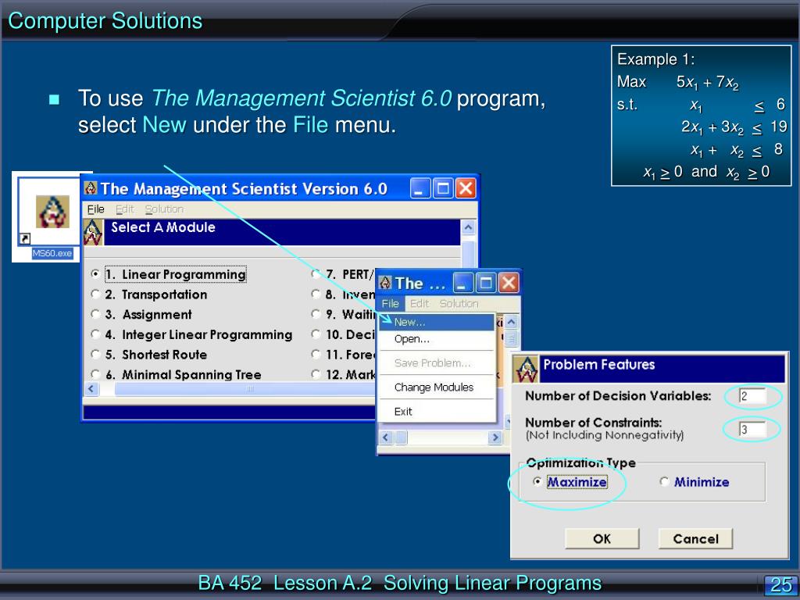Click the horizontal scrollbar thumb in module list
Image resolution: width=800 pixels, height=600 pixels.
point(249,389)
